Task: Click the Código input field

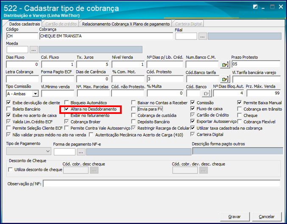Action: pos(22,36)
